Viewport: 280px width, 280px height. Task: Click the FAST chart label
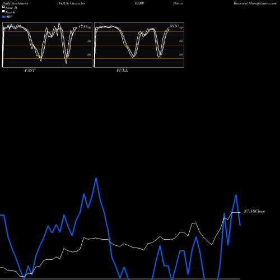30,71
